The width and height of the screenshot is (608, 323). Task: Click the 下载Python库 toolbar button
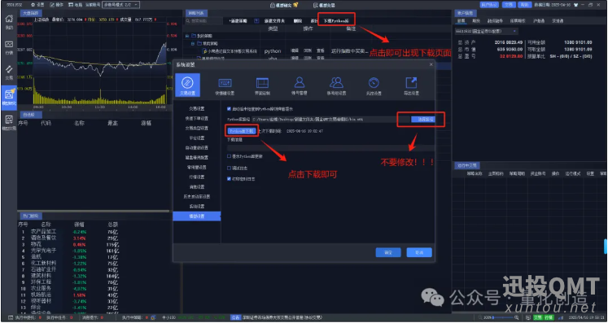point(336,20)
